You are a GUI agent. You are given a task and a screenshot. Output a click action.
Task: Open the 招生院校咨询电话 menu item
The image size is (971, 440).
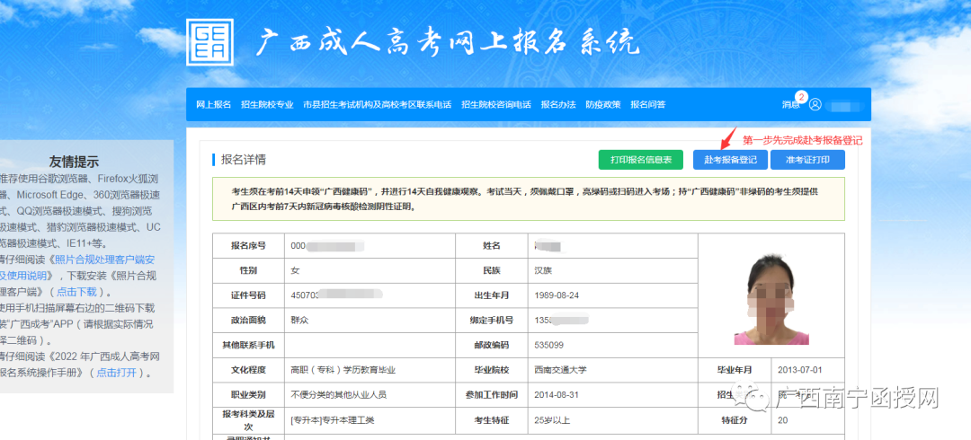click(x=496, y=104)
